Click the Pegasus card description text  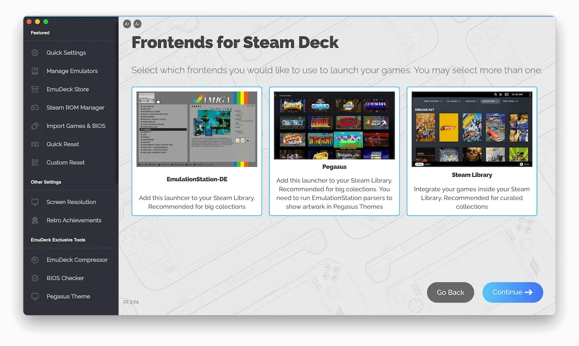[x=334, y=194]
